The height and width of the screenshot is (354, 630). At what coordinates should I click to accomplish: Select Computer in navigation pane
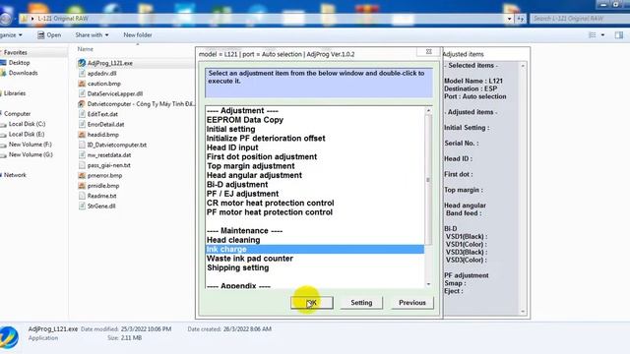pos(17,114)
